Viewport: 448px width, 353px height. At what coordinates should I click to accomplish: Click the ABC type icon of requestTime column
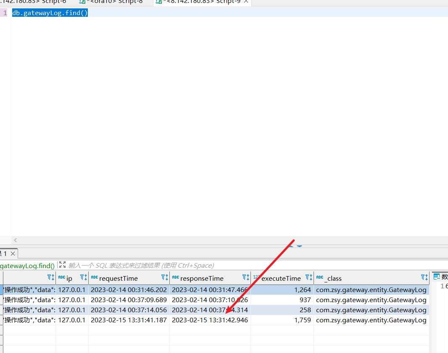[94, 277]
